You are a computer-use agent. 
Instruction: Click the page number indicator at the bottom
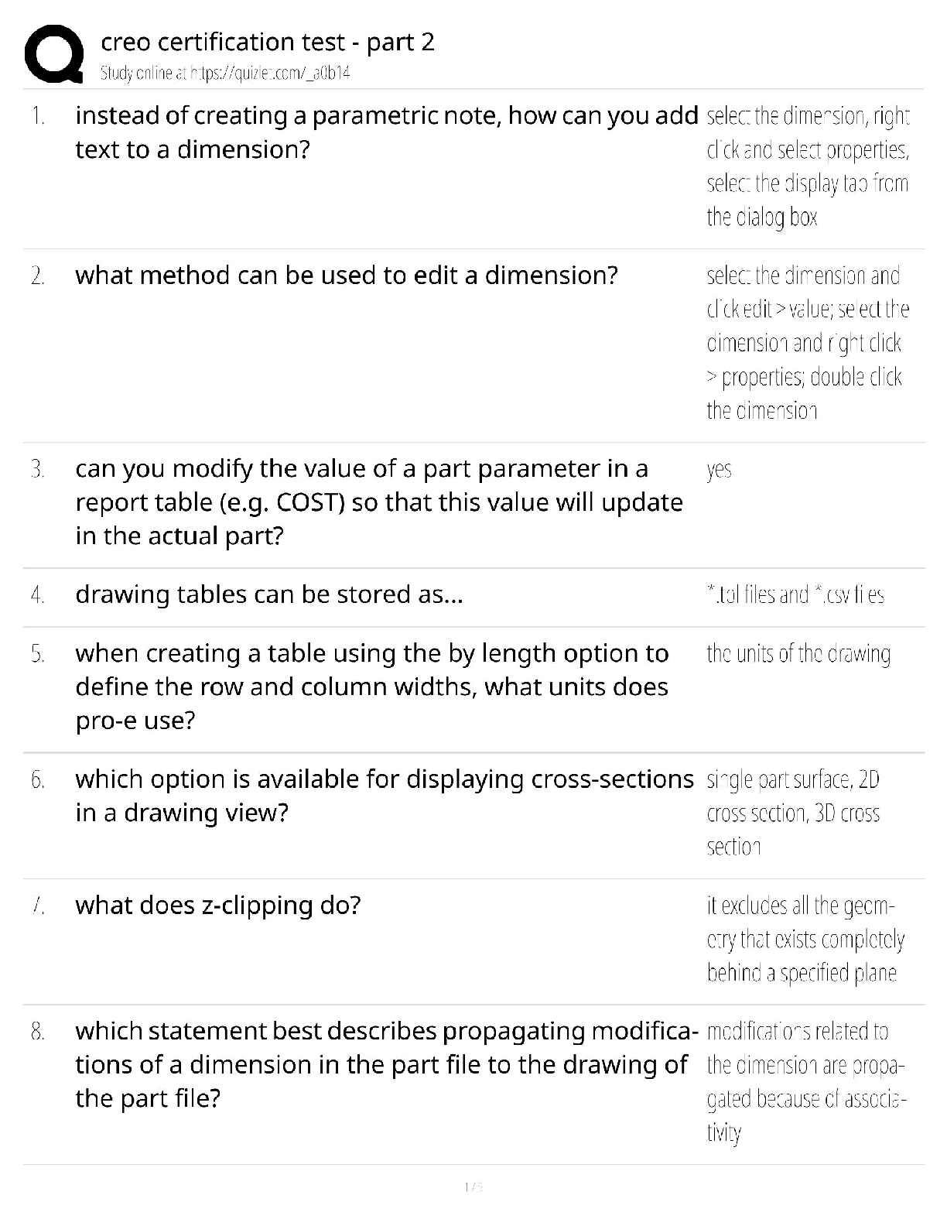(x=473, y=1187)
